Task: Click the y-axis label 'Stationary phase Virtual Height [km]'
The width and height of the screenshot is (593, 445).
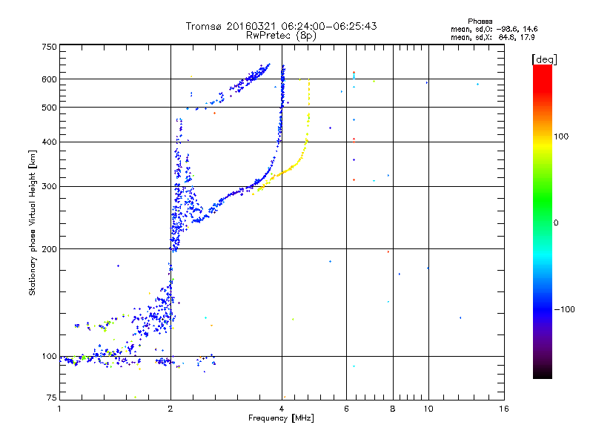Action: click(x=32, y=223)
